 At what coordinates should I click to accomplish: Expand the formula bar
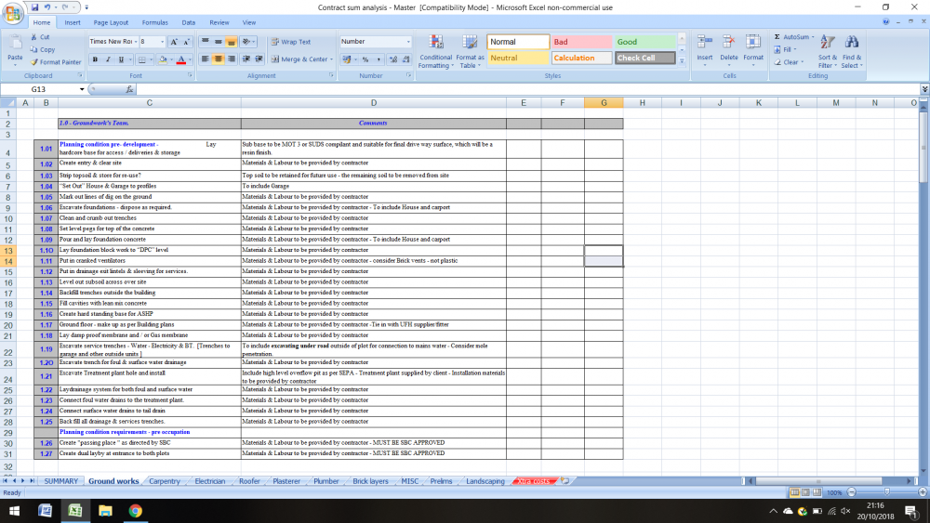(x=924, y=89)
